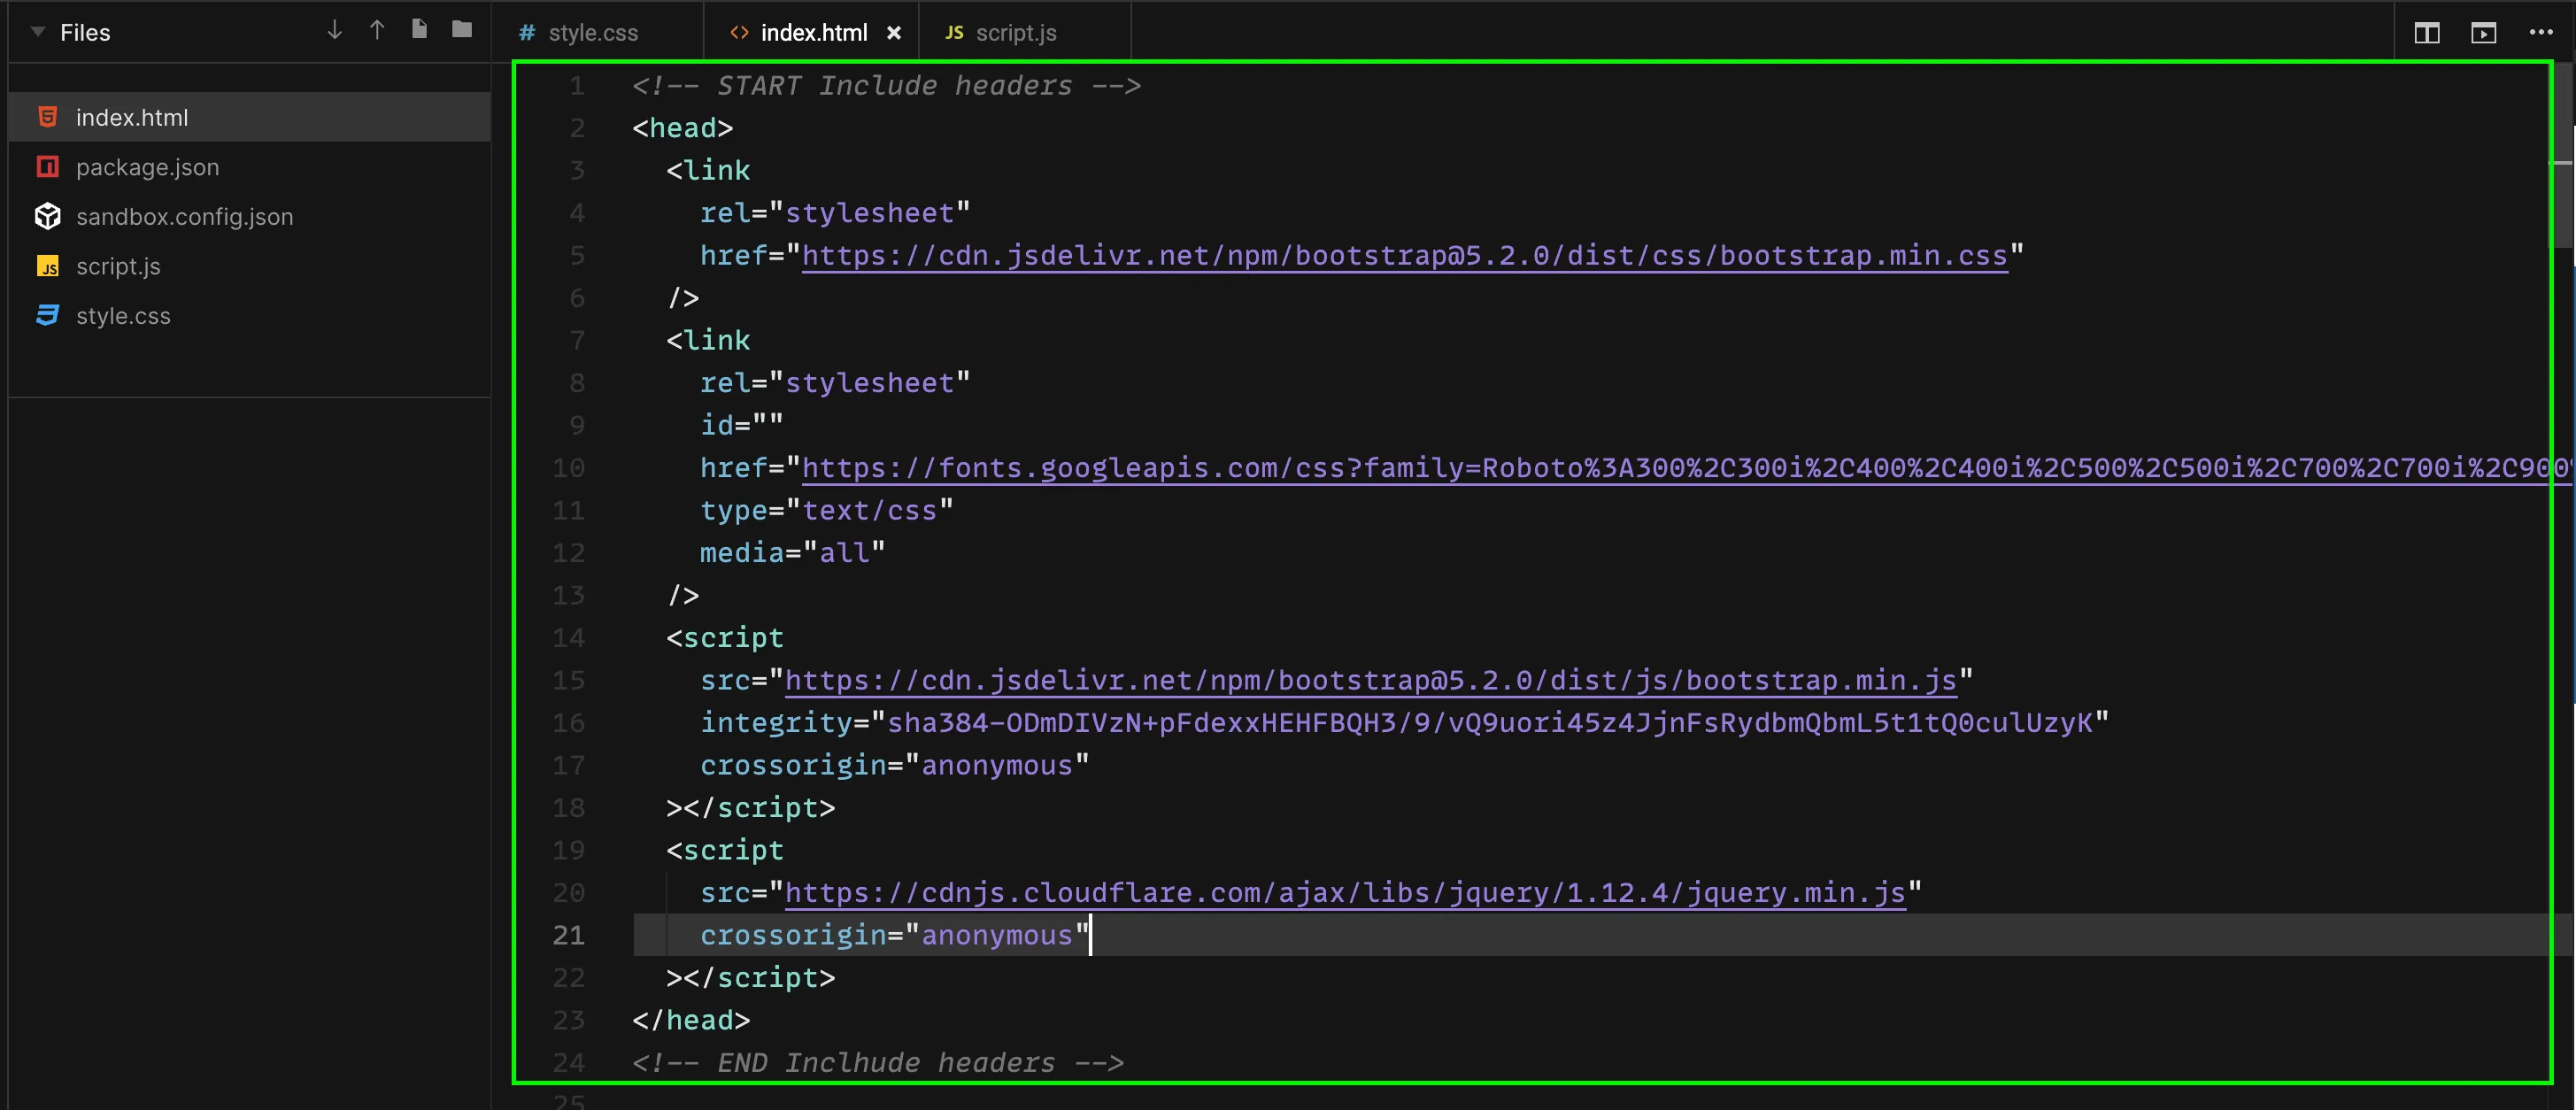Open the jquery.min.js cloudflare link
The width and height of the screenshot is (2576, 1110).
1345,893
